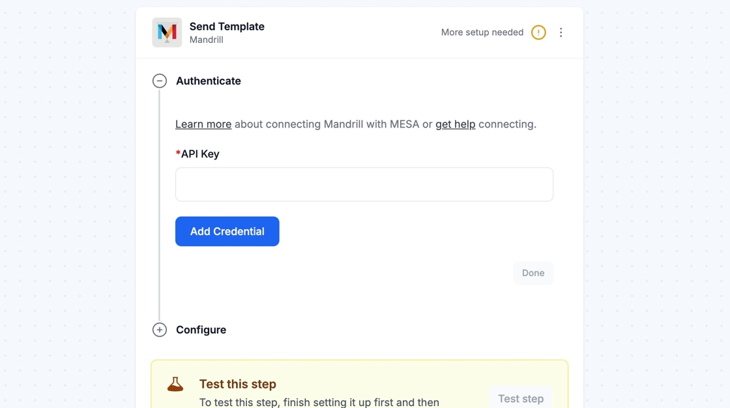The width and height of the screenshot is (730, 408).
Task: Click the Test this step heading
Action: point(238,384)
